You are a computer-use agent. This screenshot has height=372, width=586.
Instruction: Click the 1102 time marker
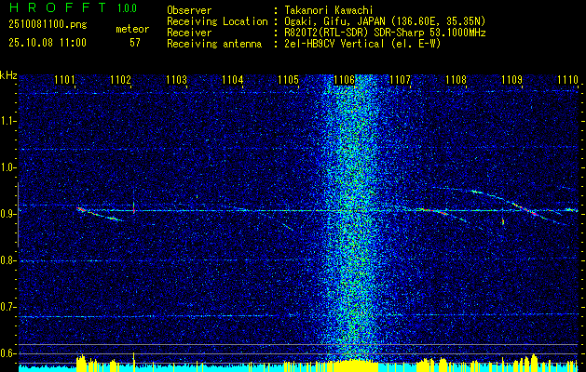[121, 80]
